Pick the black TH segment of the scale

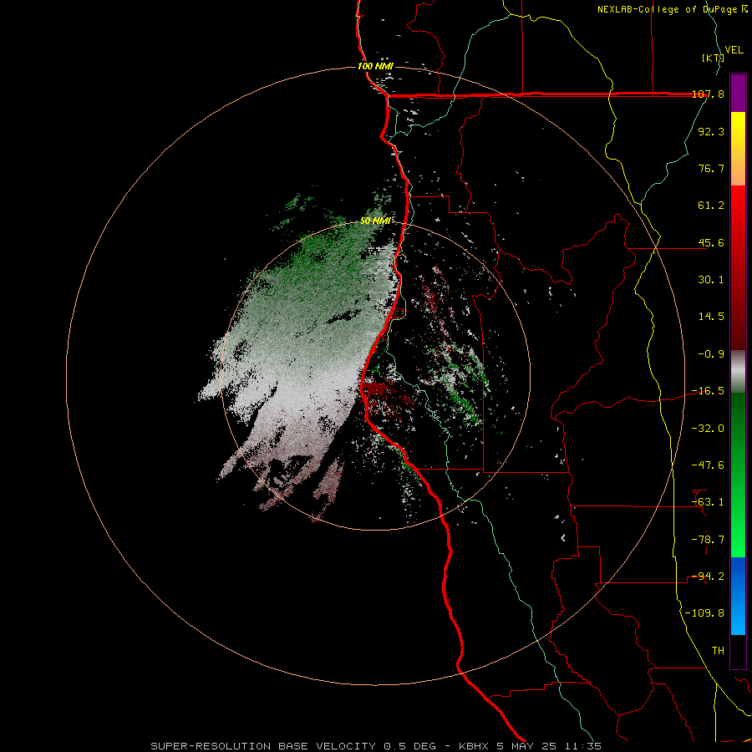coord(738,652)
